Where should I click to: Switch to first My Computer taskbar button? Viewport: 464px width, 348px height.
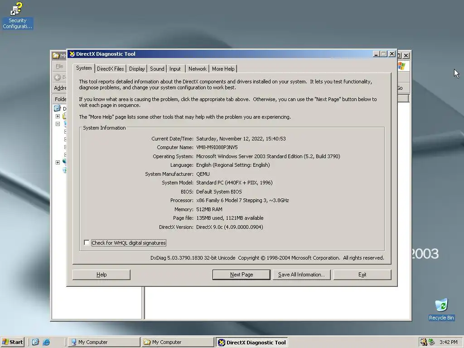104,342
